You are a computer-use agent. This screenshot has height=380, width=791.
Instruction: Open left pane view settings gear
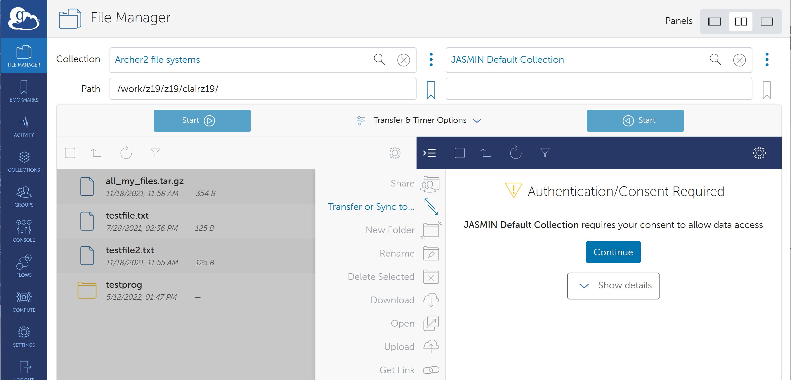[395, 153]
